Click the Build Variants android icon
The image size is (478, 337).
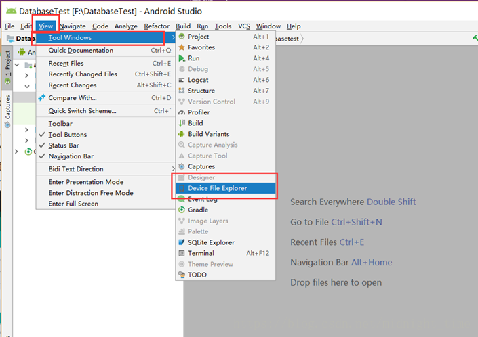182,134
